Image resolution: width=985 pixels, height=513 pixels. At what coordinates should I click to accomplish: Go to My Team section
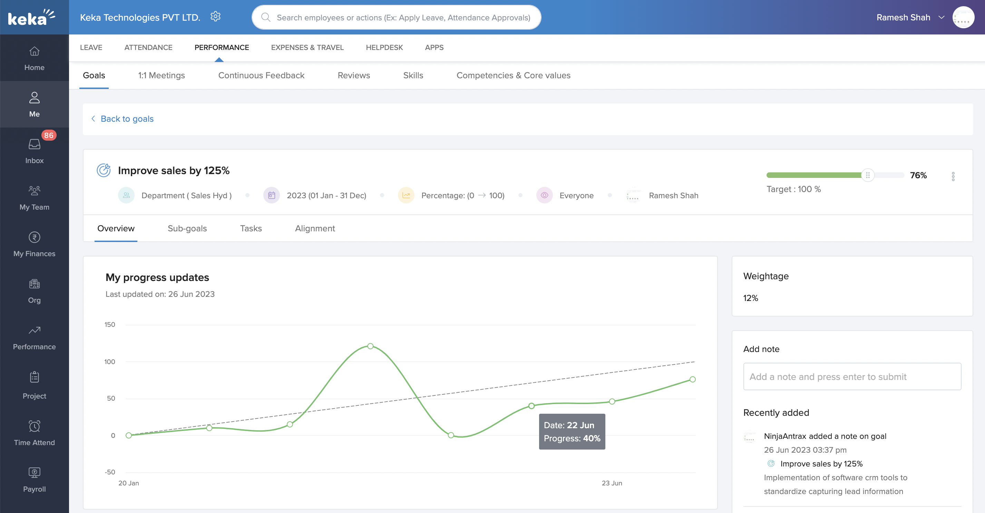click(35, 191)
